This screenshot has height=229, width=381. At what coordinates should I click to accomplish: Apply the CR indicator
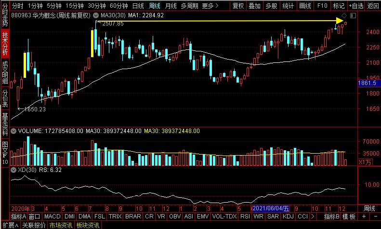tap(149, 217)
